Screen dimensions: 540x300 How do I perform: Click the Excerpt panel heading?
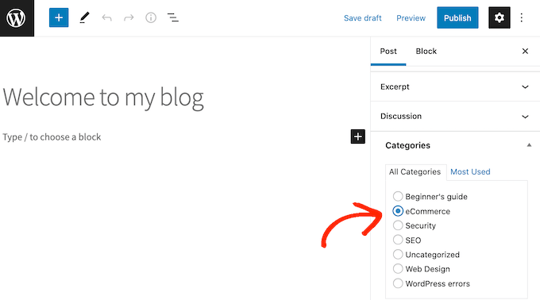tap(395, 87)
